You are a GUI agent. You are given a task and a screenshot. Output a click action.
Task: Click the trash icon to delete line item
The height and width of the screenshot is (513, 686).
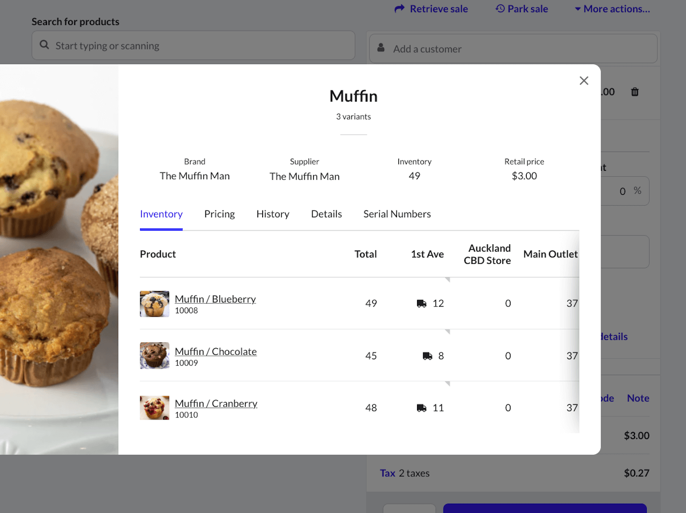(635, 92)
